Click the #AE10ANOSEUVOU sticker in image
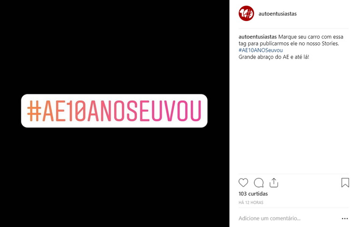 click(x=114, y=111)
